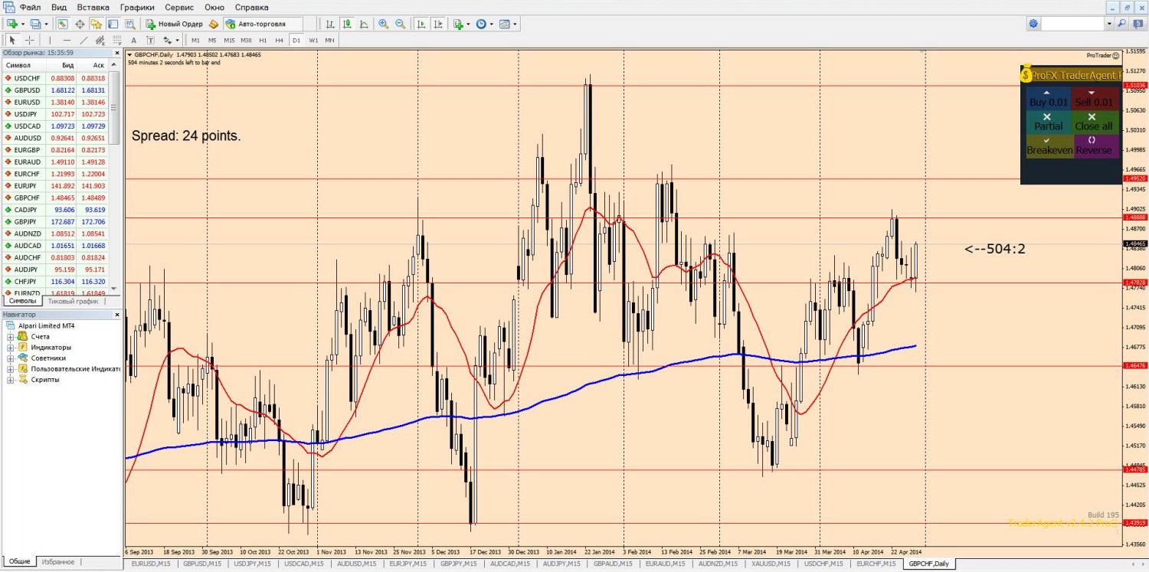The image size is (1149, 572).
Task: Switch to Избранное tab in Navigator
Action: coord(58,561)
